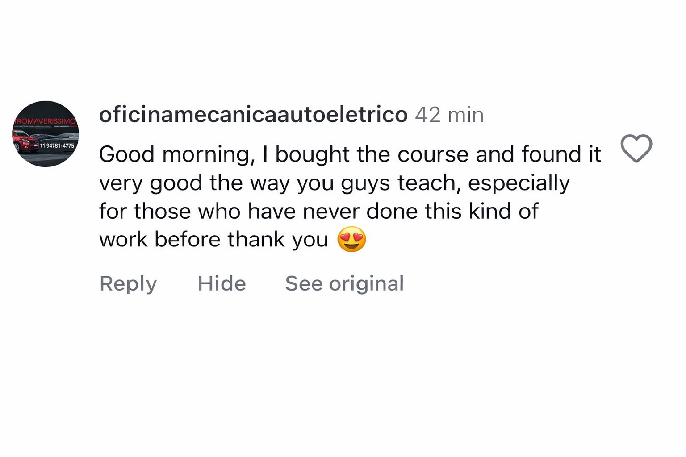Hide this comment
The image size is (686, 457).
pyautogui.click(x=222, y=283)
